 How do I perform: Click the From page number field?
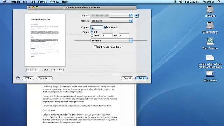click(107, 35)
